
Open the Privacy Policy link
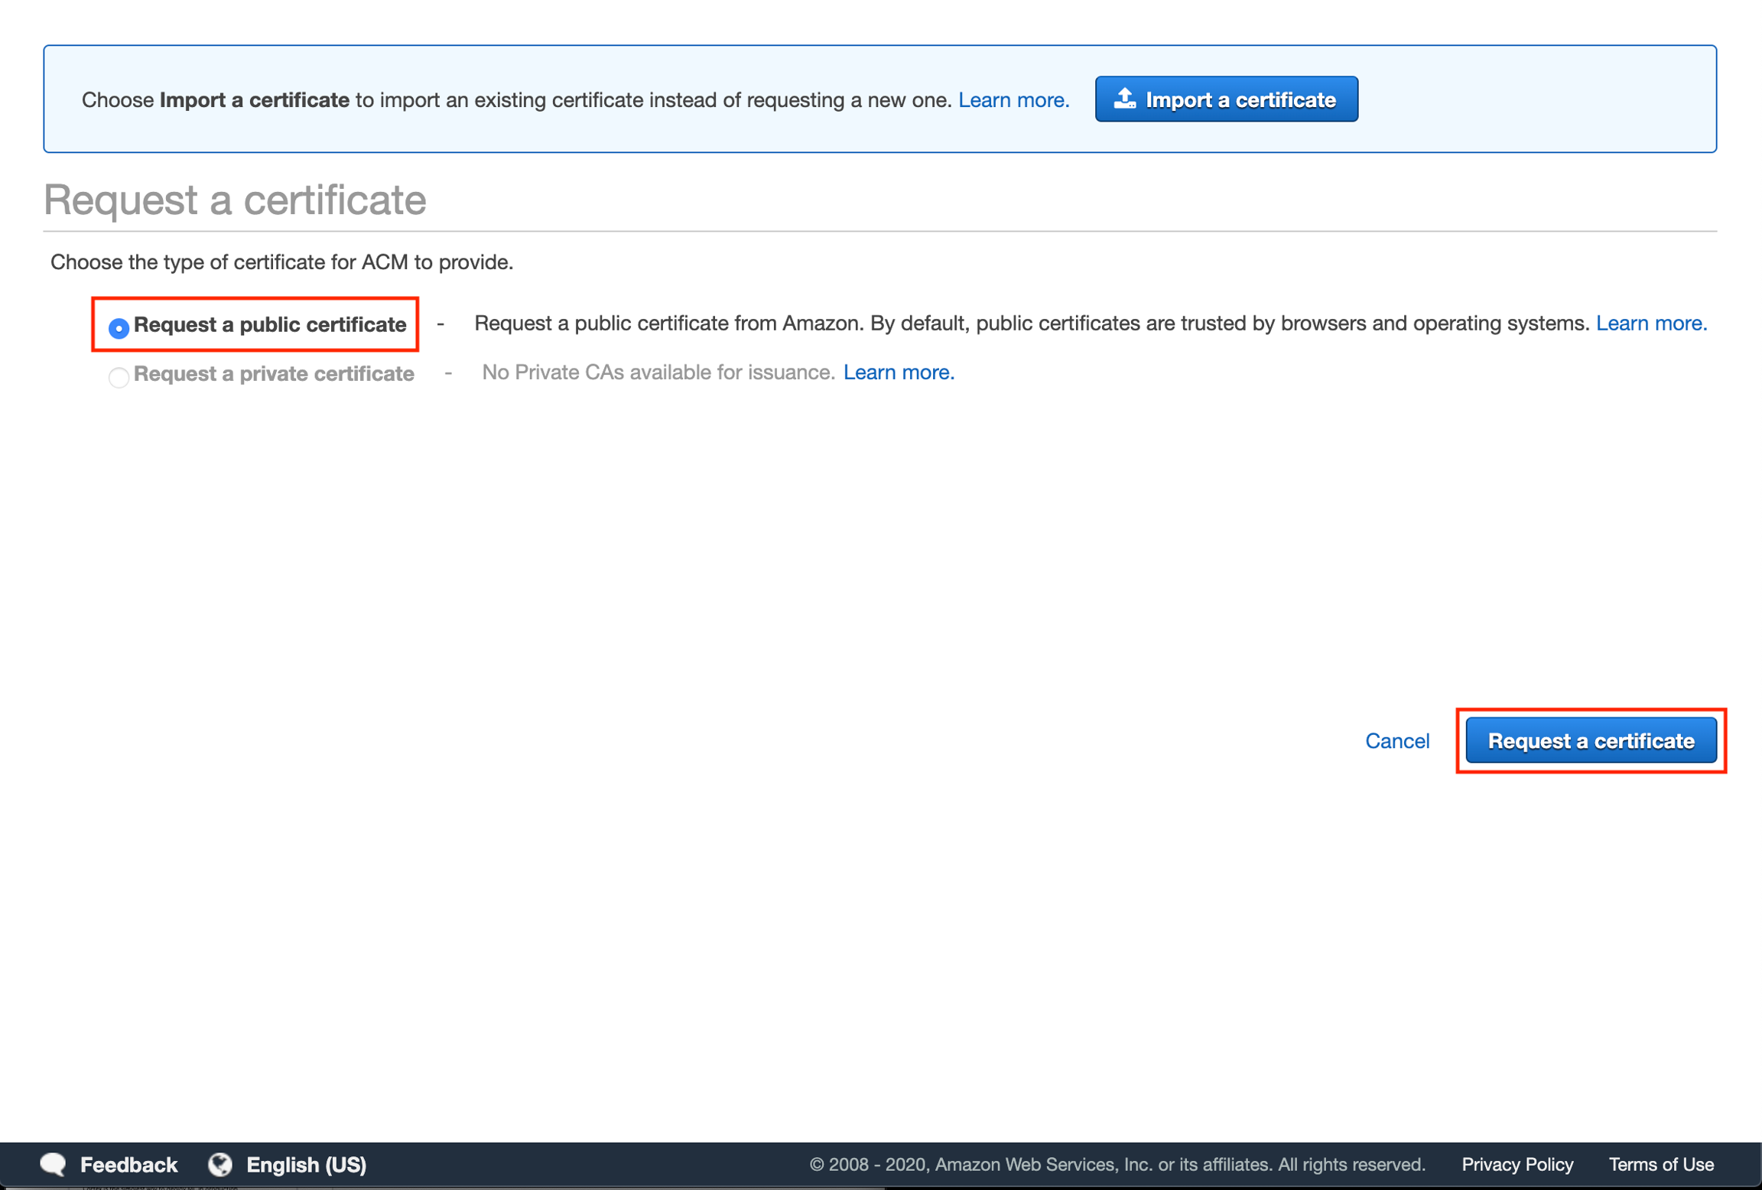pyautogui.click(x=1517, y=1164)
